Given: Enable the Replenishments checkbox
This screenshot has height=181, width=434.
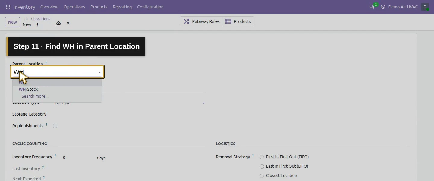Looking at the screenshot, I should click(55, 126).
